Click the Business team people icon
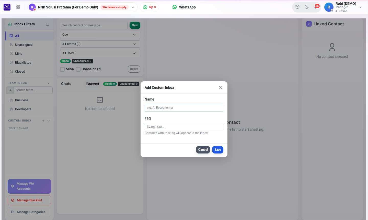 [11, 100]
